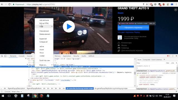Open the Windows Start menu

tap(3, 96)
